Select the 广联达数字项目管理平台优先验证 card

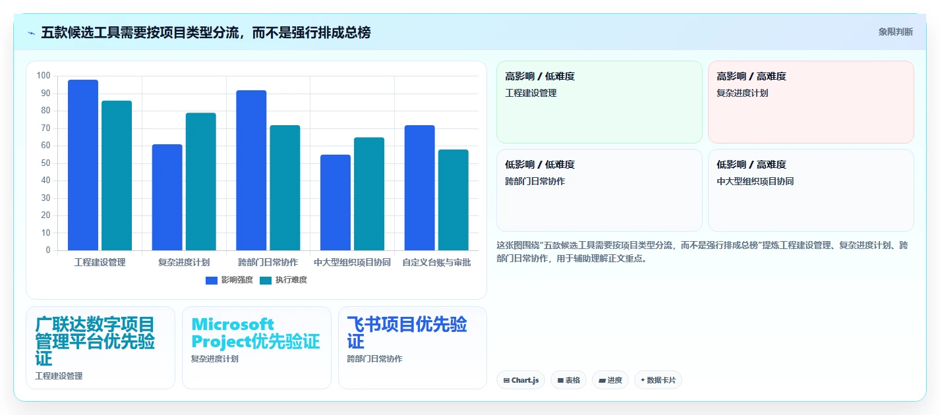click(x=100, y=348)
